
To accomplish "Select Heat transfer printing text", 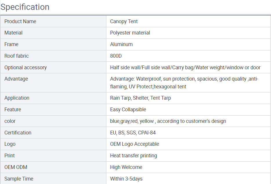I will point(133,156).
